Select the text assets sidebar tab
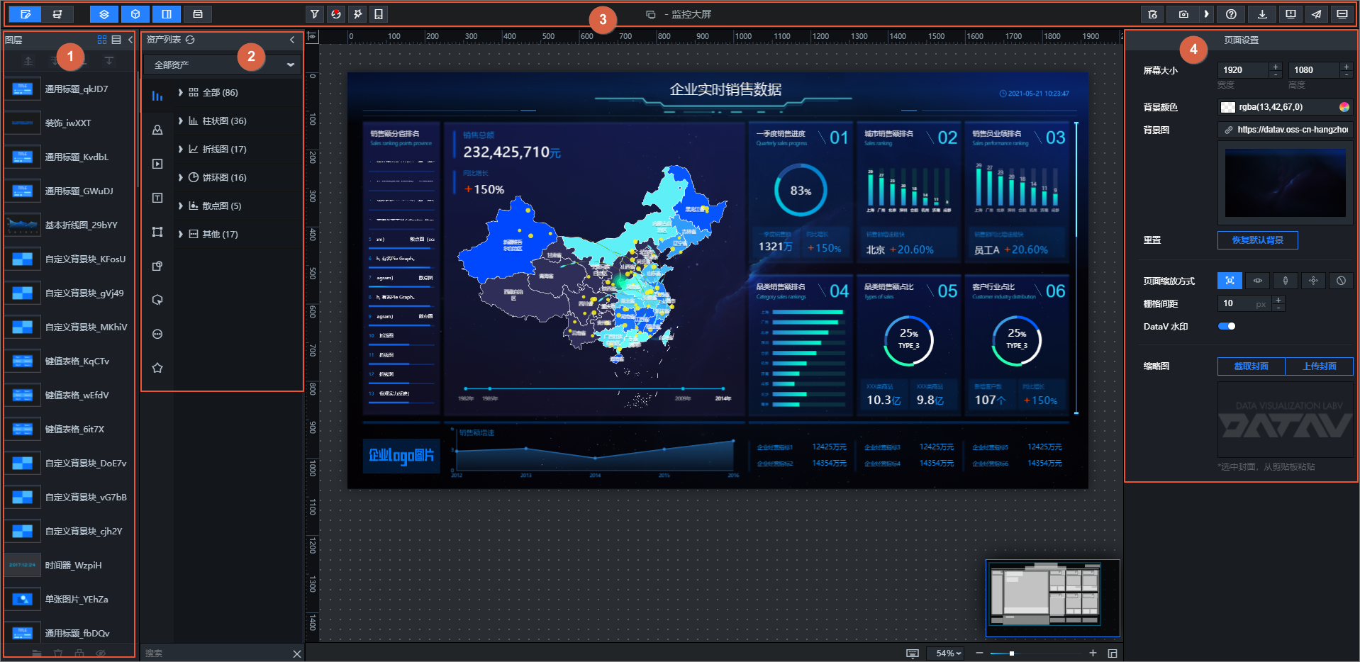Image resolution: width=1360 pixels, height=662 pixels. pyautogui.click(x=157, y=198)
